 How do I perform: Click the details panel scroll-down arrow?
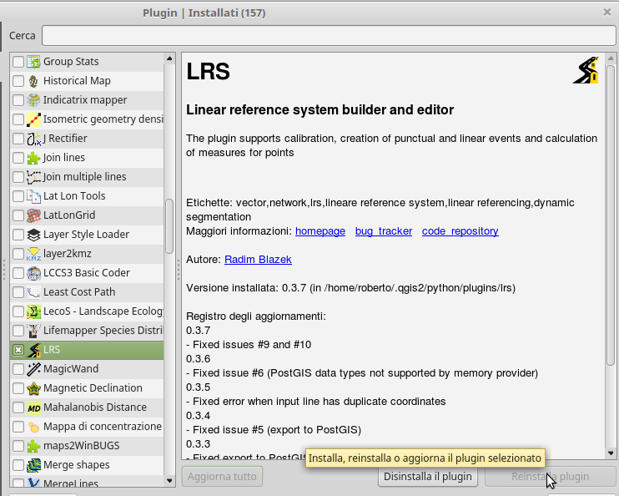(x=611, y=453)
